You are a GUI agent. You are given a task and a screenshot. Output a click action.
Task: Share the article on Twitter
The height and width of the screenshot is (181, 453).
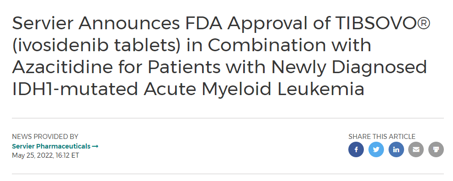click(376, 149)
